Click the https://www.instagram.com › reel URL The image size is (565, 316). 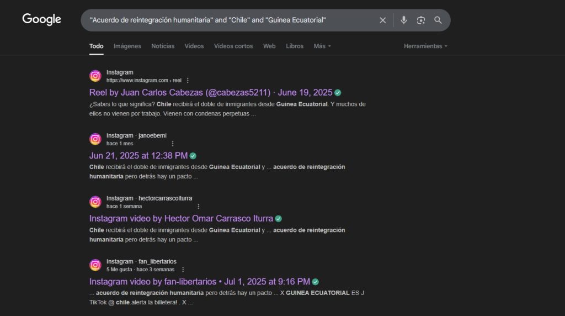point(144,81)
